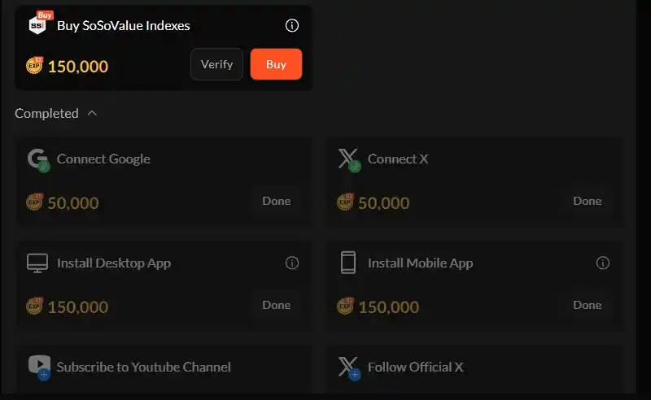Open info for Install Desktop App
Viewport: 651px width, 400px height.
click(292, 263)
